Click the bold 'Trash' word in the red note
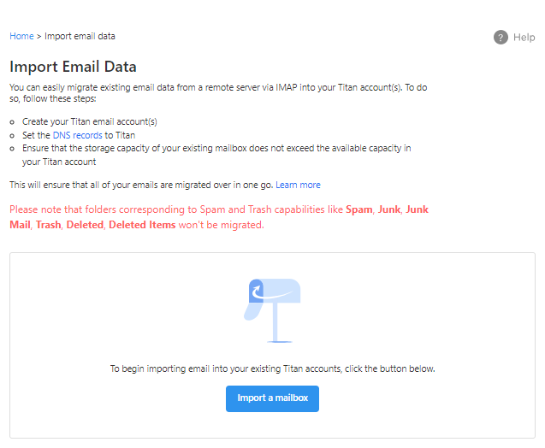Image resolution: width=545 pixels, height=448 pixels. 48,225
